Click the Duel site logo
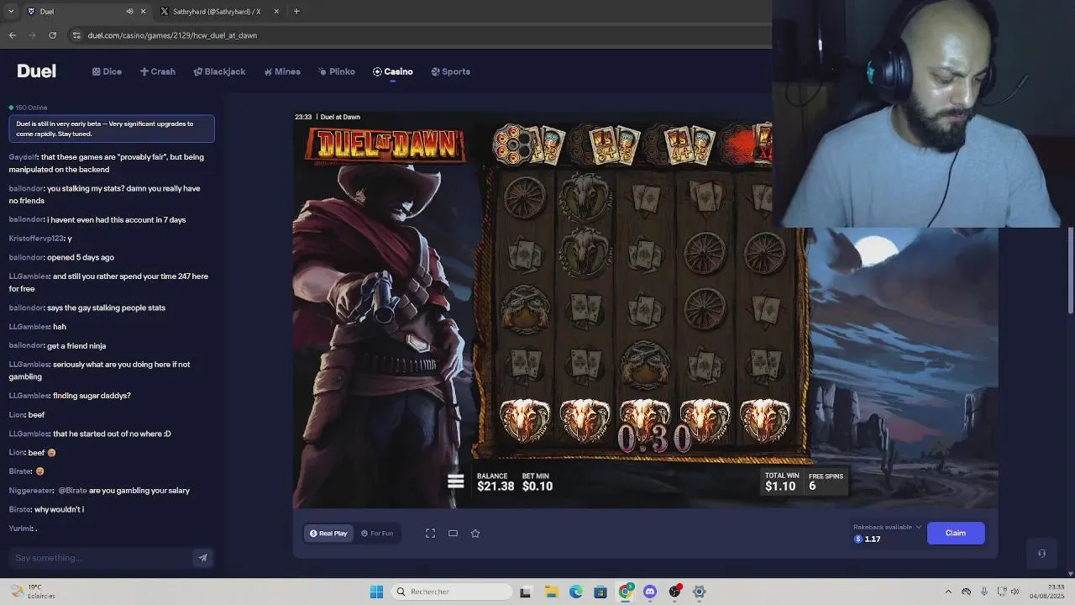Image resolution: width=1075 pixels, height=605 pixels. click(36, 71)
